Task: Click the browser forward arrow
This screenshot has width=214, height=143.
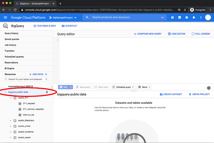Action: point(9,10)
